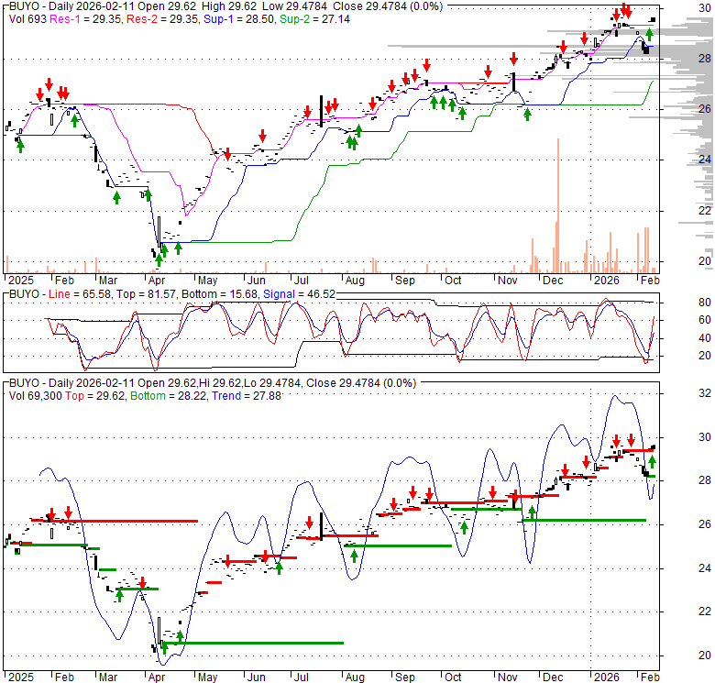This screenshot has height=683, width=715.
Task: Click the top chart's BUYO Daily title line
Action: tap(225, 6)
